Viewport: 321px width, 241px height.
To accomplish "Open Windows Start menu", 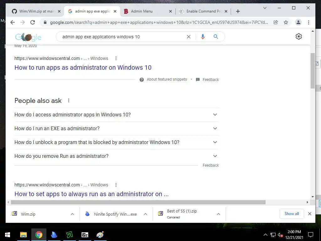I will pyautogui.click(x=8, y=235).
